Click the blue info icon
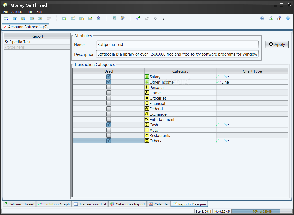The width and height of the screenshot is (294, 215). 288,18
